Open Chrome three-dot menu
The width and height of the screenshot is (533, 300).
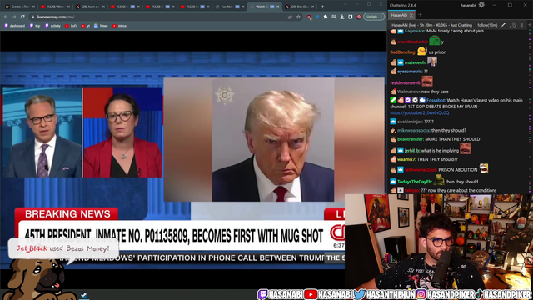381,17
